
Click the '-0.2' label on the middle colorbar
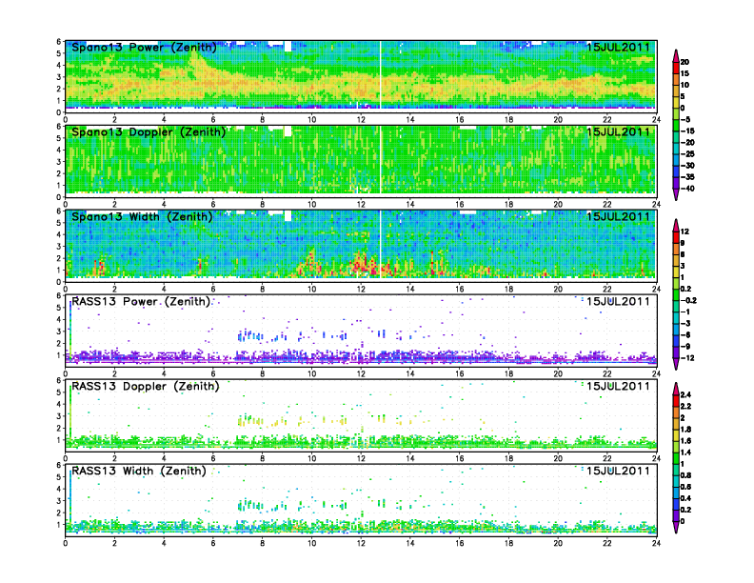[688, 301]
